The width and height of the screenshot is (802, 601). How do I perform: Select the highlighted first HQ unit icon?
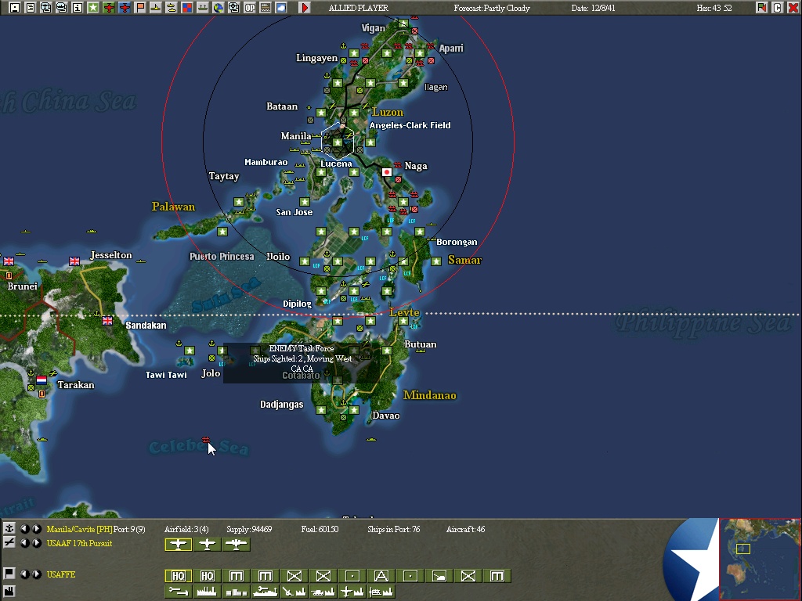coord(178,576)
